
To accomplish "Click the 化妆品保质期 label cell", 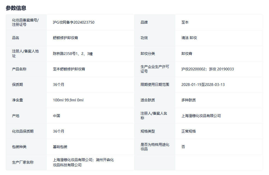I will 23,131.
